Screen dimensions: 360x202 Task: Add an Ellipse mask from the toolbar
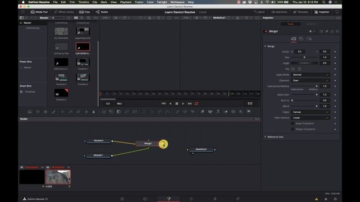(152, 112)
